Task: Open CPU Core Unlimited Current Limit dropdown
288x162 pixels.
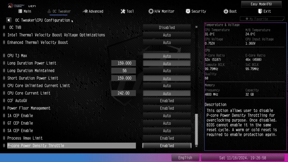Action: tap(167, 86)
